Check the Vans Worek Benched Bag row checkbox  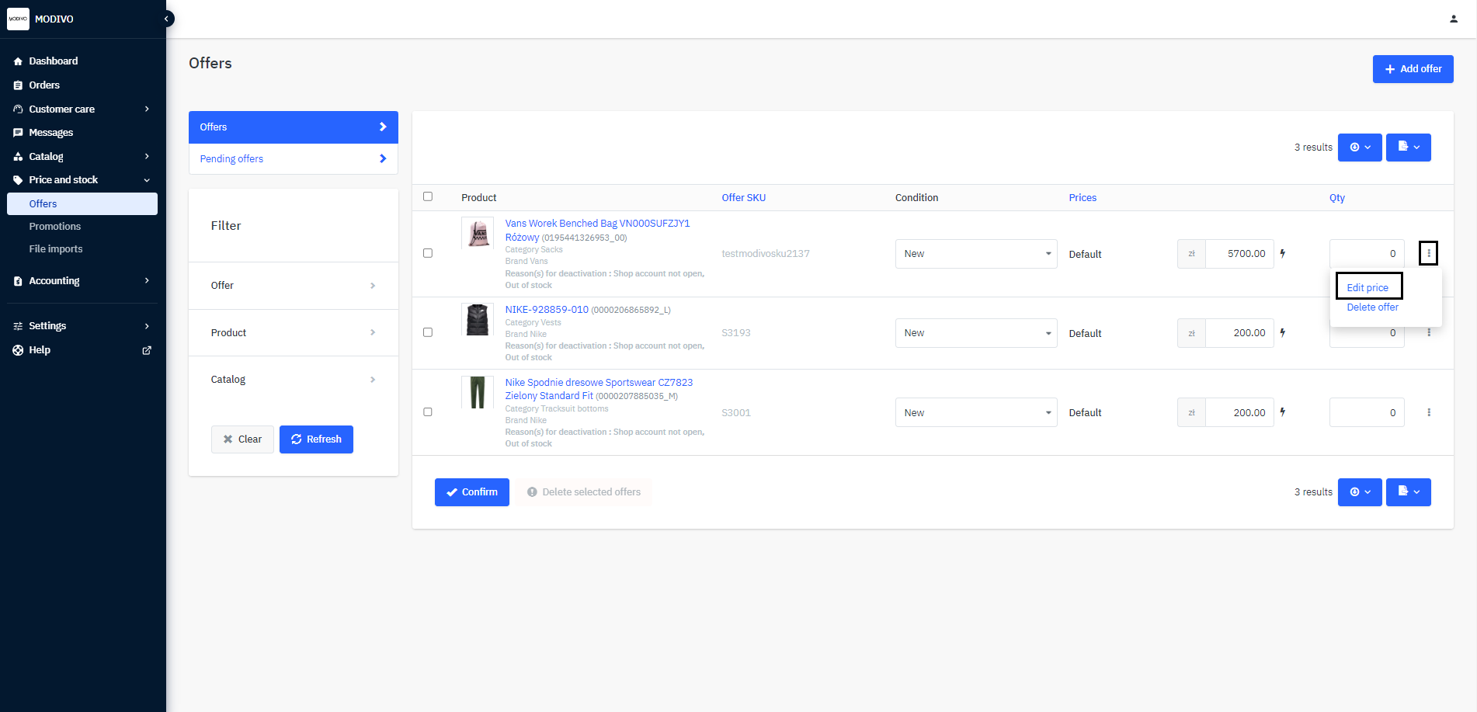point(428,253)
